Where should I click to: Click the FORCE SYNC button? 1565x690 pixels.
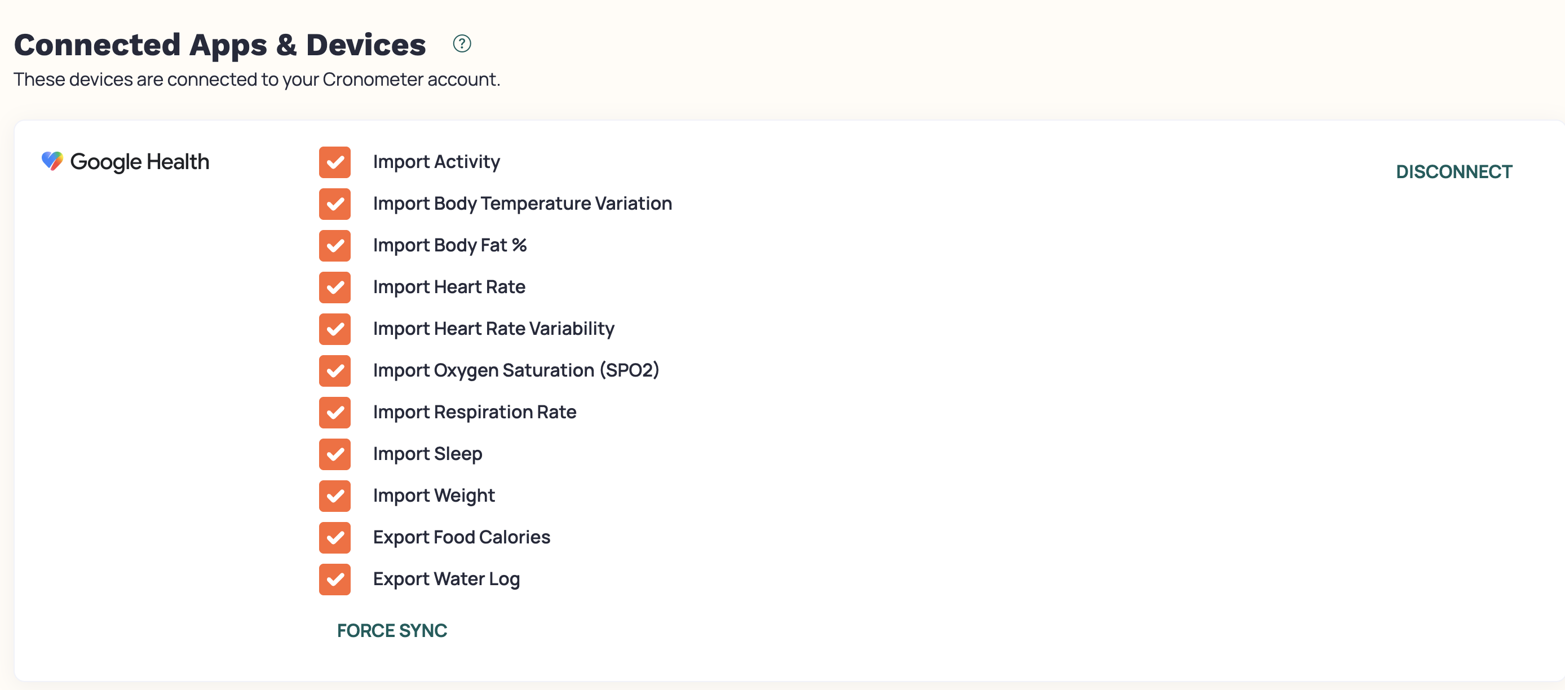[x=392, y=630]
